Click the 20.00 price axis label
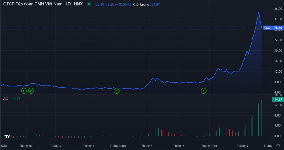The image size is (284, 150). (x=278, y=51)
